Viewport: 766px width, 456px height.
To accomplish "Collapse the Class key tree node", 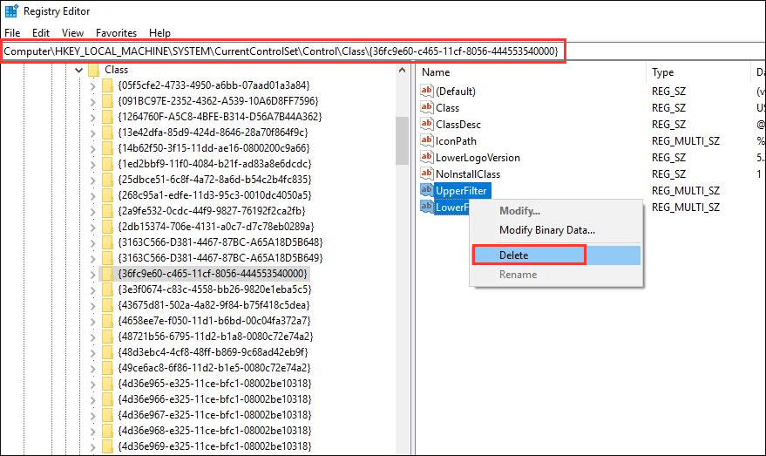I will point(78,71).
